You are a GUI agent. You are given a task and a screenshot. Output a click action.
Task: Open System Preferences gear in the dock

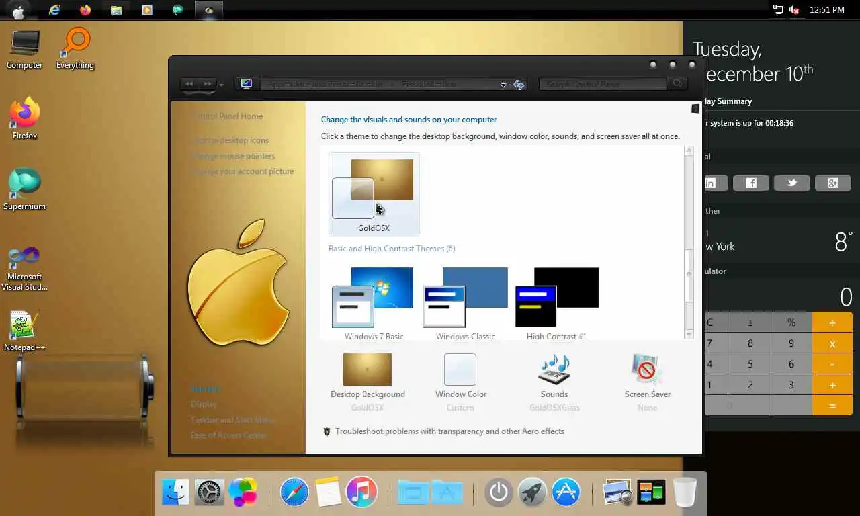tap(209, 492)
